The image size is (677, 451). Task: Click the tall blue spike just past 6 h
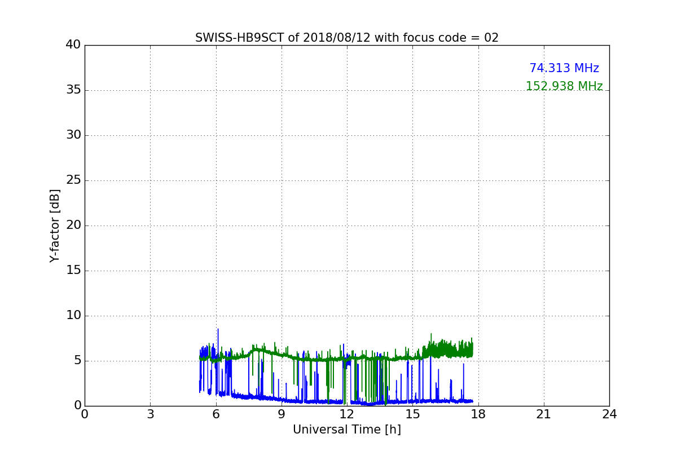[x=218, y=344]
